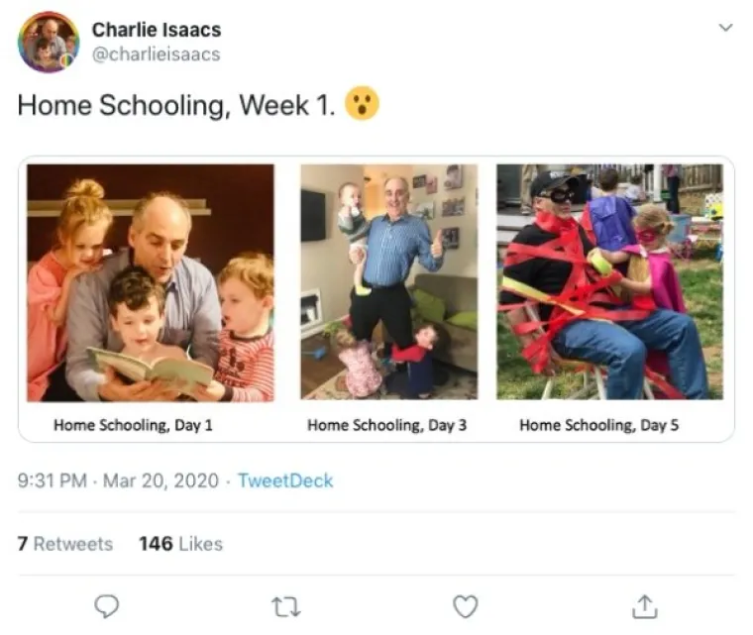Like the tweet with the heart icon

465,604
